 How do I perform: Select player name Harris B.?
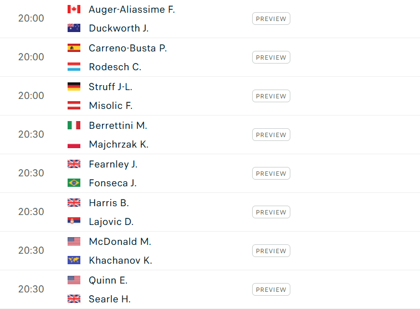point(109,203)
